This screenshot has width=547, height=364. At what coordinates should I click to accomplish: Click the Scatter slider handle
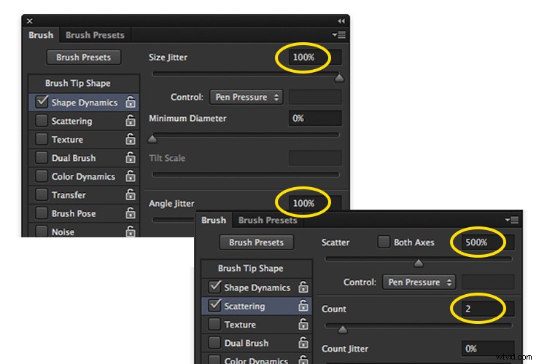tap(419, 263)
